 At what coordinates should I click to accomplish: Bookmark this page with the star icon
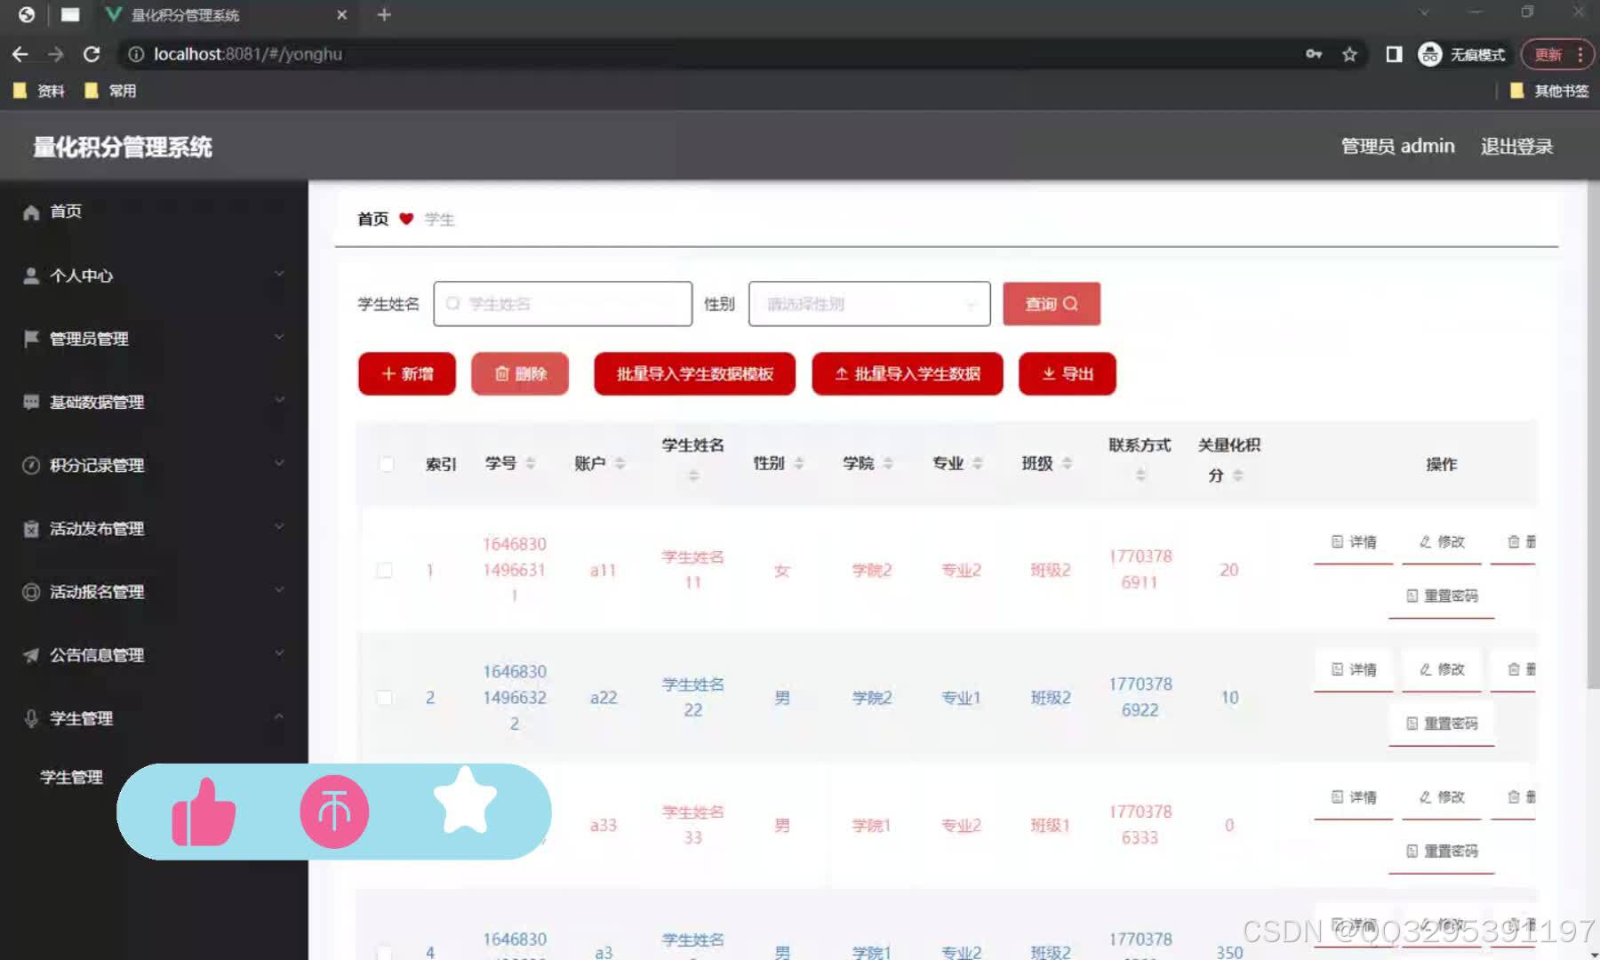pyautogui.click(x=1349, y=54)
